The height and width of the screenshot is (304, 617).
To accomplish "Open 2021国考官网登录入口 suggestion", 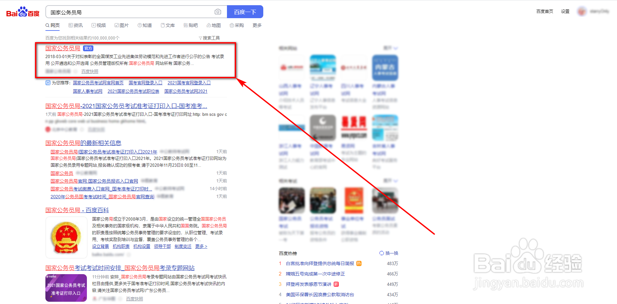I will click(189, 83).
